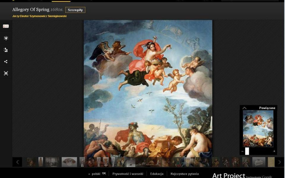This screenshot has height=178, width=285.
Task: Open Najczęstsze pytania link
Action: click(x=185, y=174)
